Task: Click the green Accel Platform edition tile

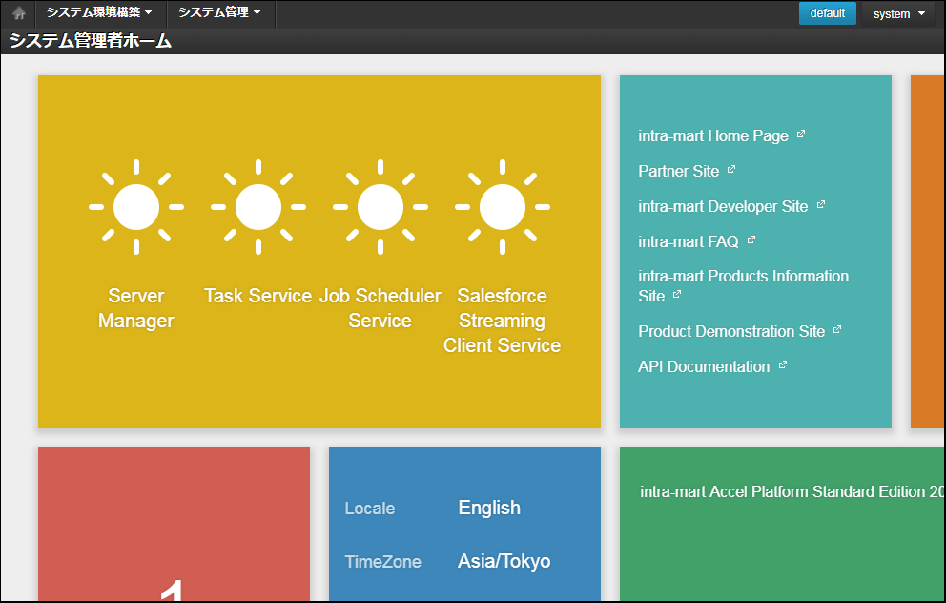Action: pyautogui.click(x=782, y=525)
